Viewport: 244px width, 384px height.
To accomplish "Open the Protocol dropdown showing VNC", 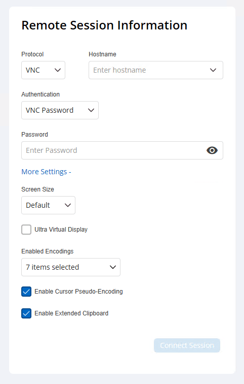I will tap(43, 70).
